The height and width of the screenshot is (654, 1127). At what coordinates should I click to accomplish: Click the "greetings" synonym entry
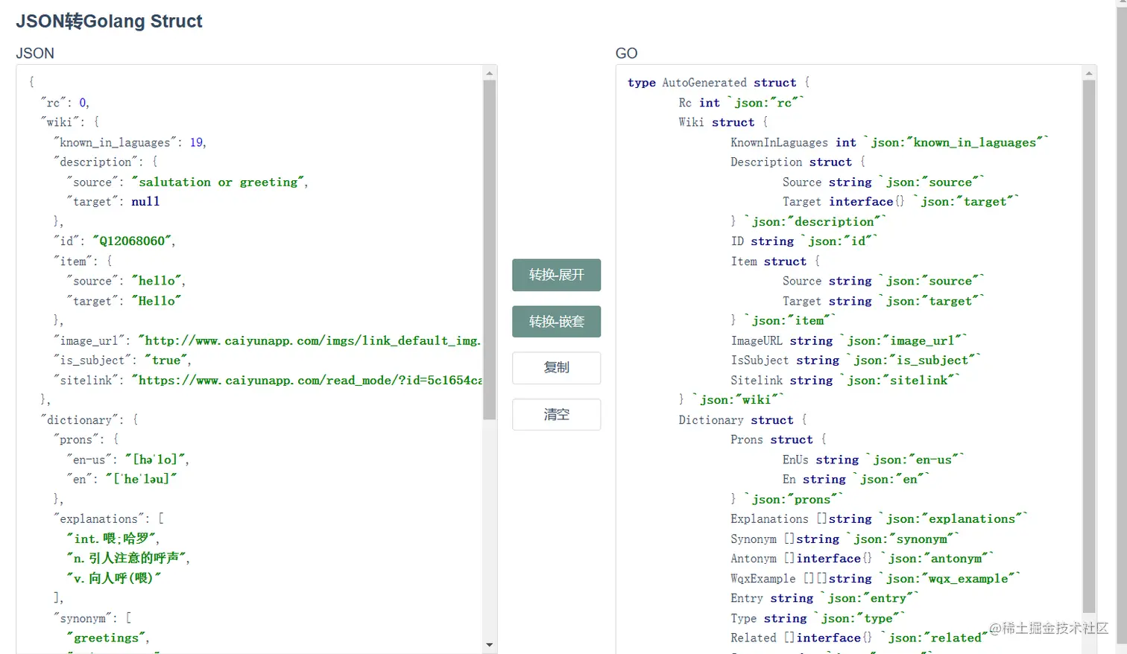point(107,638)
